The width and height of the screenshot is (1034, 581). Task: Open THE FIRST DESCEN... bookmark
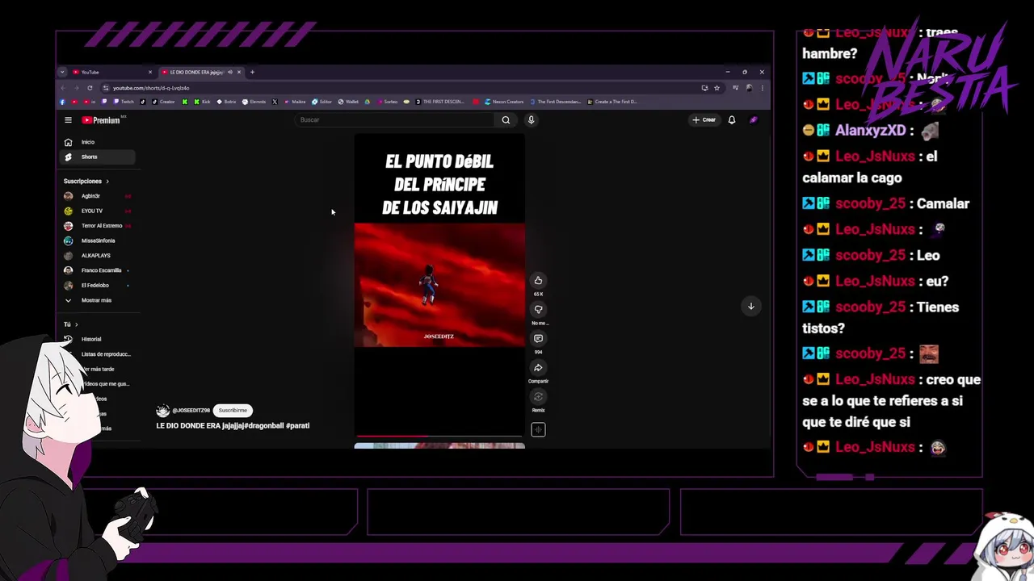pos(439,102)
